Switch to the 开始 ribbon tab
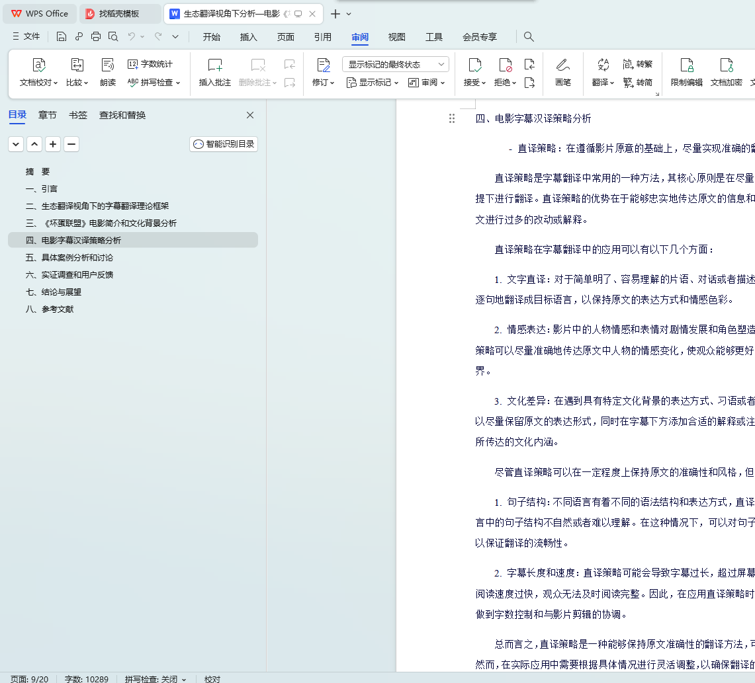This screenshot has height=683, width=755. tap(211, 37)
